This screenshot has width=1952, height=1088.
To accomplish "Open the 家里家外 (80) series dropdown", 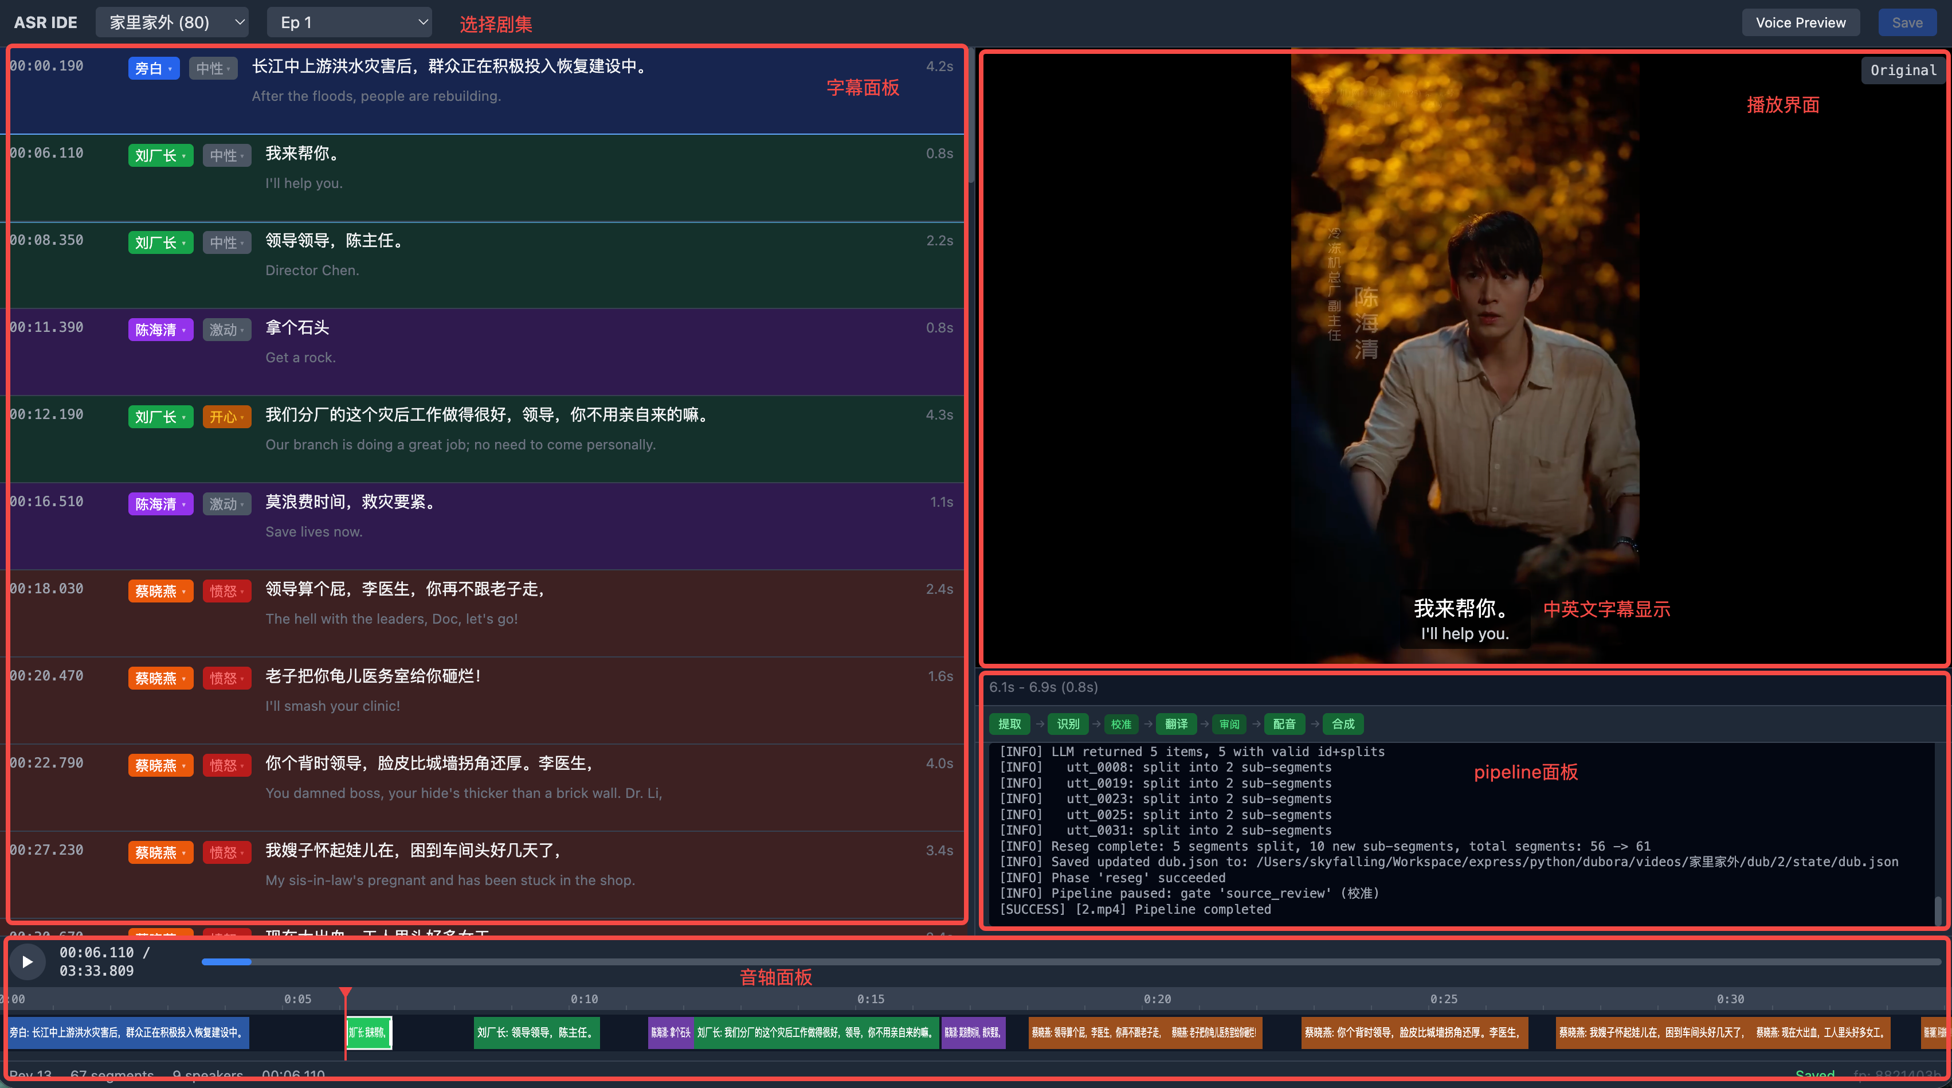I will coord(172,22).
